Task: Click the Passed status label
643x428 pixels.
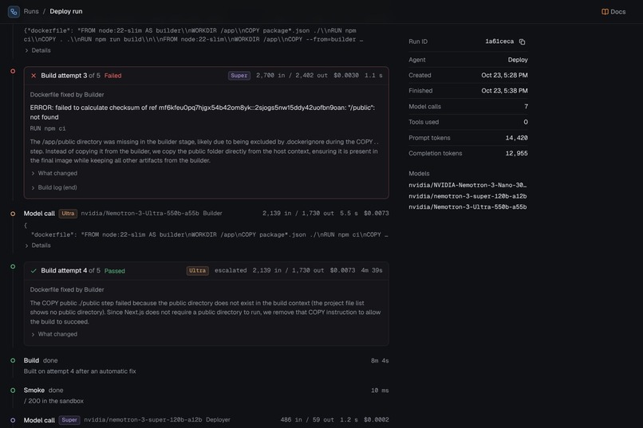Action: click(114, 271)
